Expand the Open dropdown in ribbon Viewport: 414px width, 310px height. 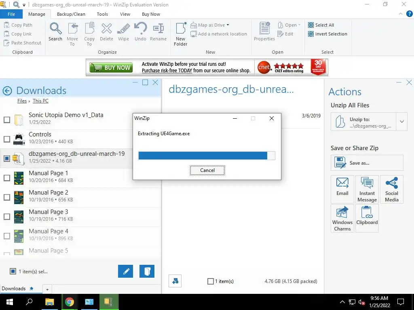tap(299, 25)
